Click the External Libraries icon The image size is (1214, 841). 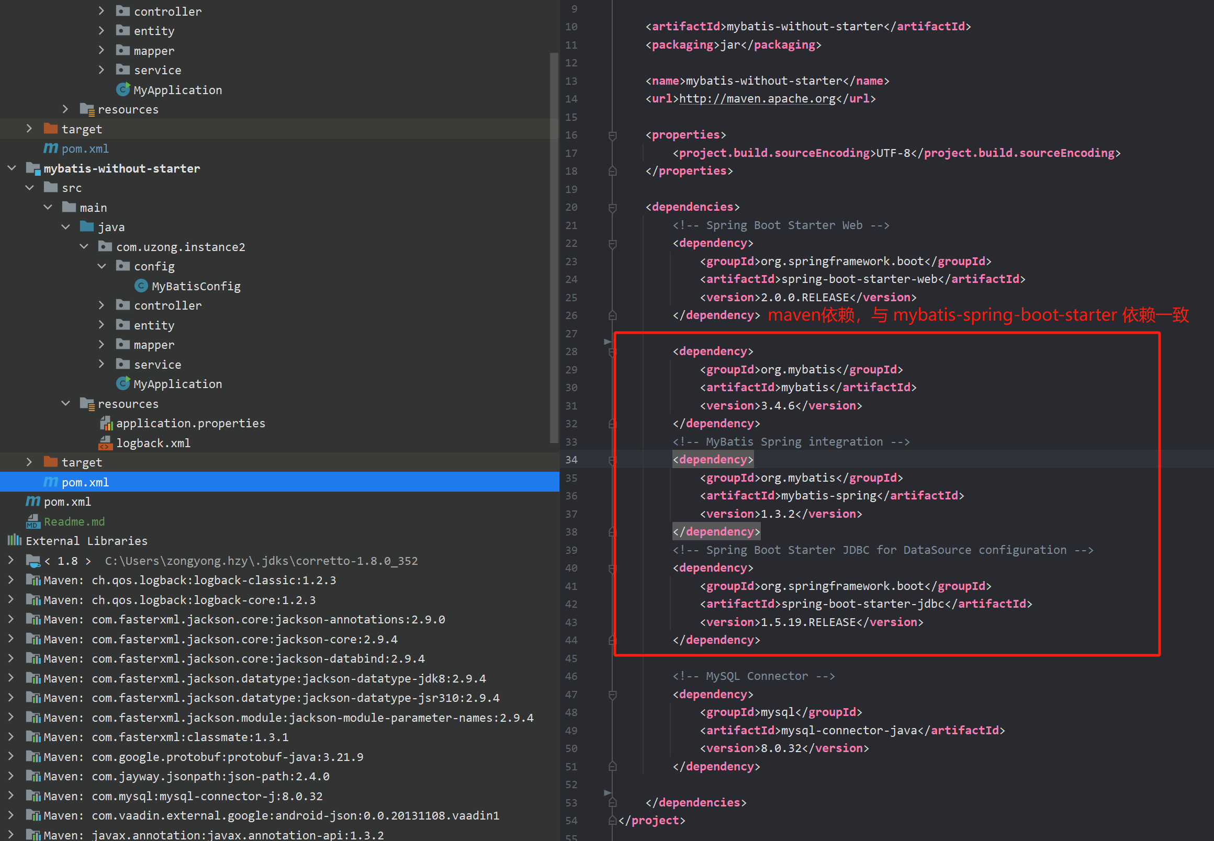click(x=14, y=540)
